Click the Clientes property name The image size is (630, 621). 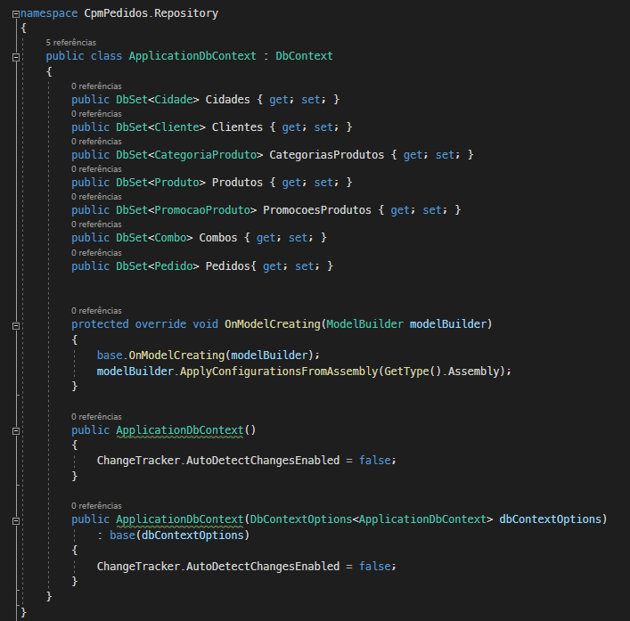tap(237, 127)
